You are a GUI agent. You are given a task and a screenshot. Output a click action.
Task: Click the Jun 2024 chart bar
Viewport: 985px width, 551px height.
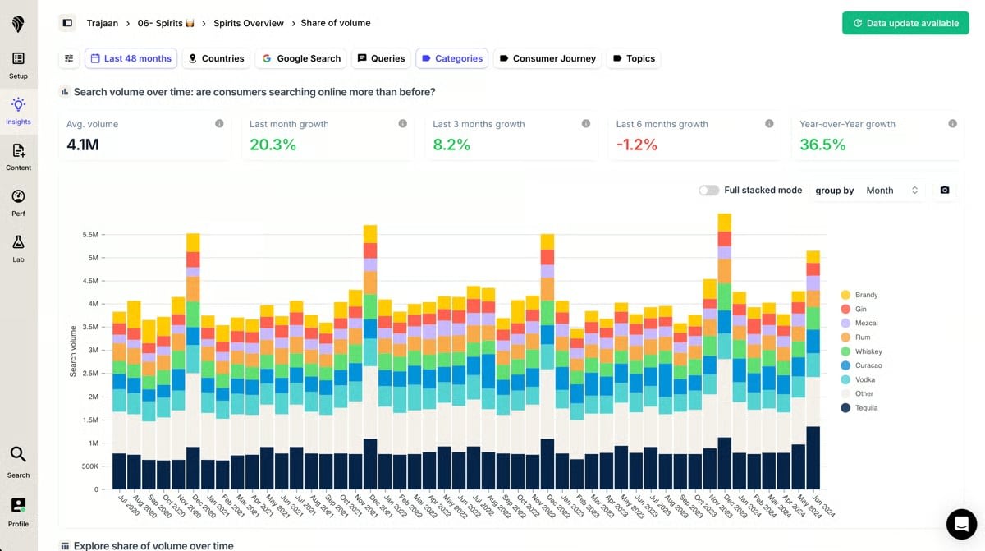tap(813, 370)
